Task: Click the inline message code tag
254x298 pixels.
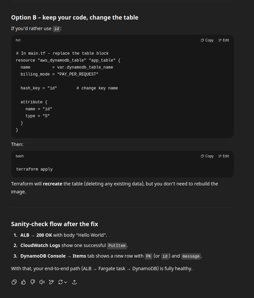Action: [191, 256]
